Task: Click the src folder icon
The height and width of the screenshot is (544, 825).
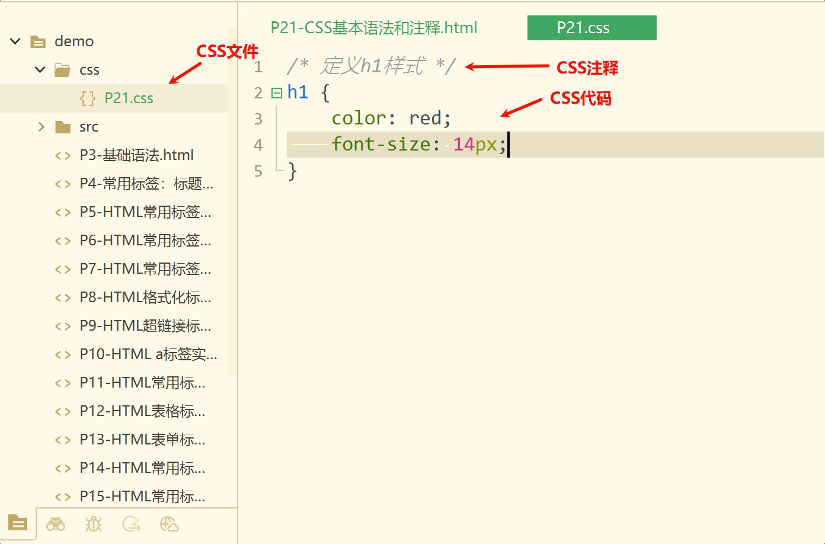Action: point(62,127)
